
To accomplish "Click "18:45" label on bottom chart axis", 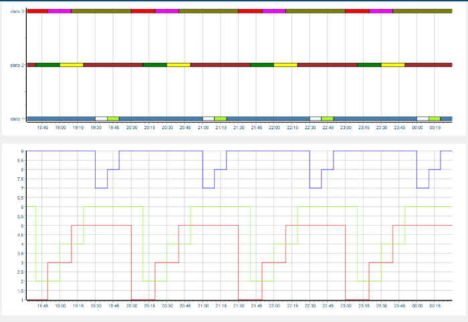I will pyautogui.click(x=42, y=305).
